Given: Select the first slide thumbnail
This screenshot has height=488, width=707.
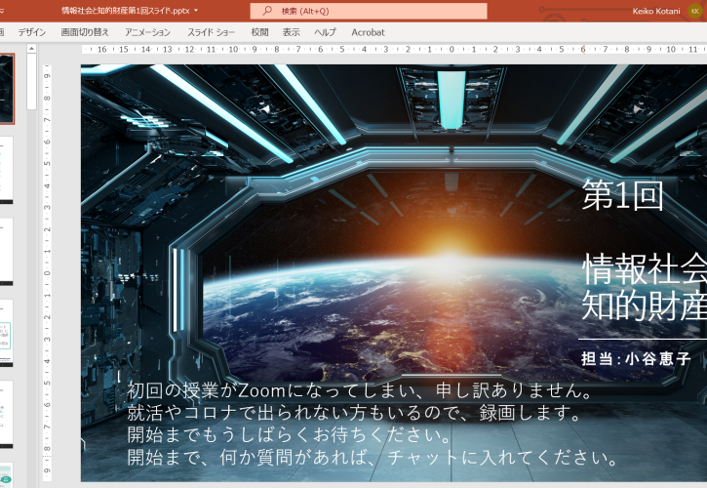Looking at the screenshot, I should [7, 89].
